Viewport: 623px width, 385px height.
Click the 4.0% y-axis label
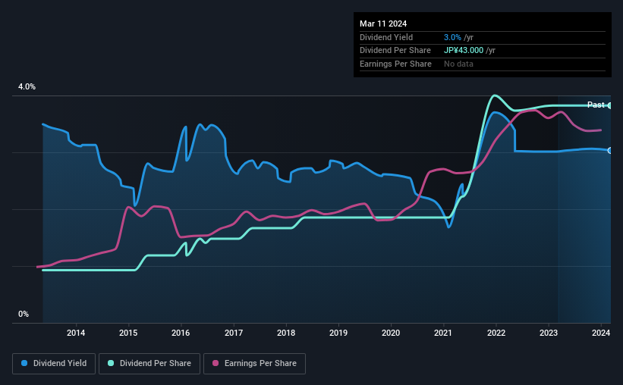pyautogui.click(x=27, y=86)
